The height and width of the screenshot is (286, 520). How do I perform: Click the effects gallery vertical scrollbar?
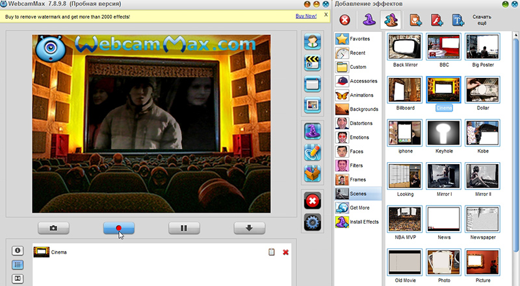tap(515, 142)
